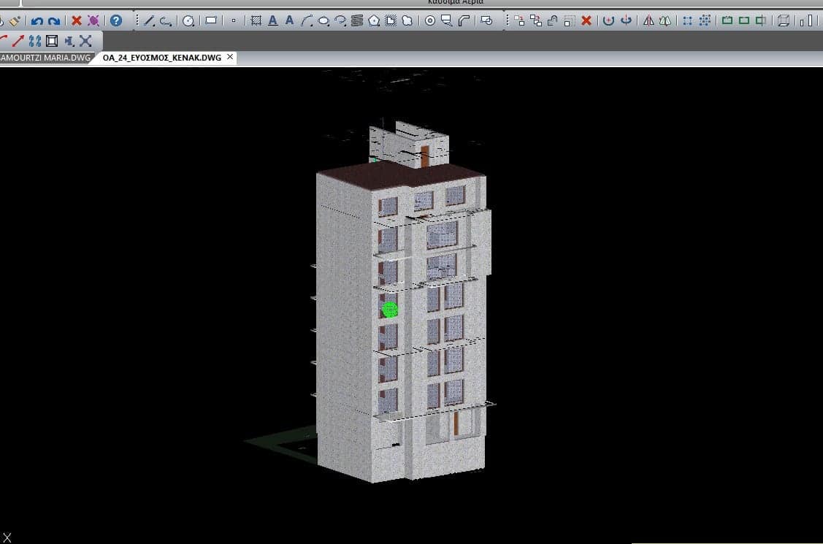Select the Line drawing tool
Image resolution: width=823 pixels, height=544 pixels.
(x=149, y=20)
